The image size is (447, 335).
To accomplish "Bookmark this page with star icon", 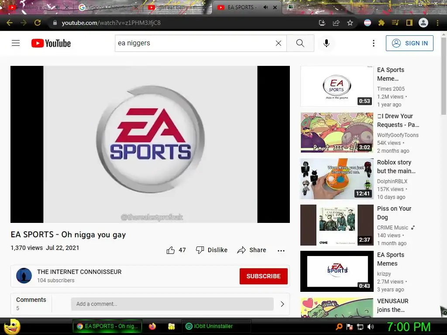I will coord(350,23).
